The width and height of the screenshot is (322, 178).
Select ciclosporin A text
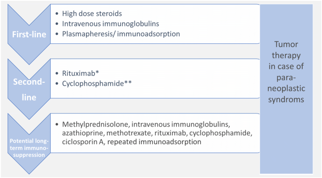coord(84,142)
